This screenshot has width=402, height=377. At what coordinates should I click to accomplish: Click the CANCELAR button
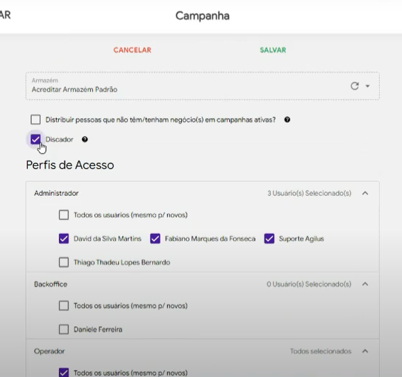(x=133, y=50)
